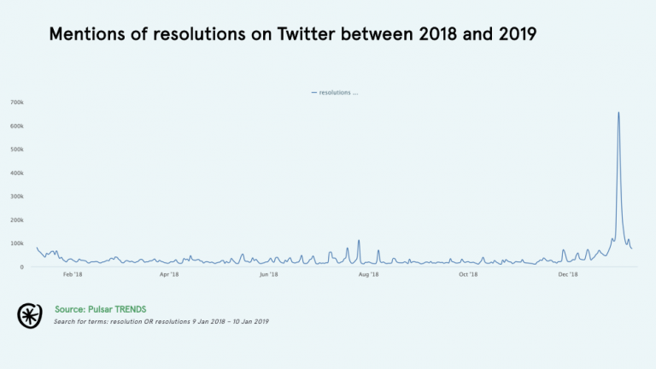Select the Aug '18 axis label
The image size is (656, 369).
click(x=369, y=275)
